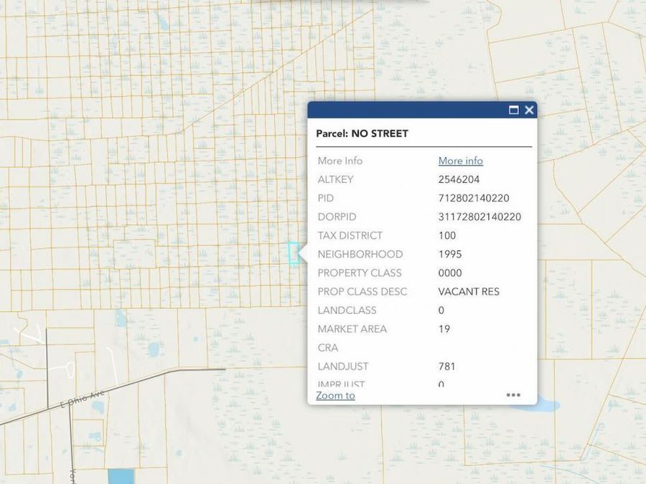
Task: Click the VACANT RES property description
Action: point(469,291)
